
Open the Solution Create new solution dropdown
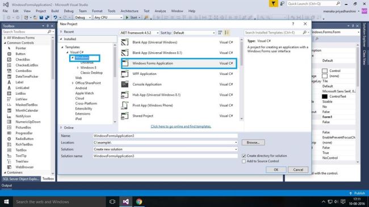point(165,149)
